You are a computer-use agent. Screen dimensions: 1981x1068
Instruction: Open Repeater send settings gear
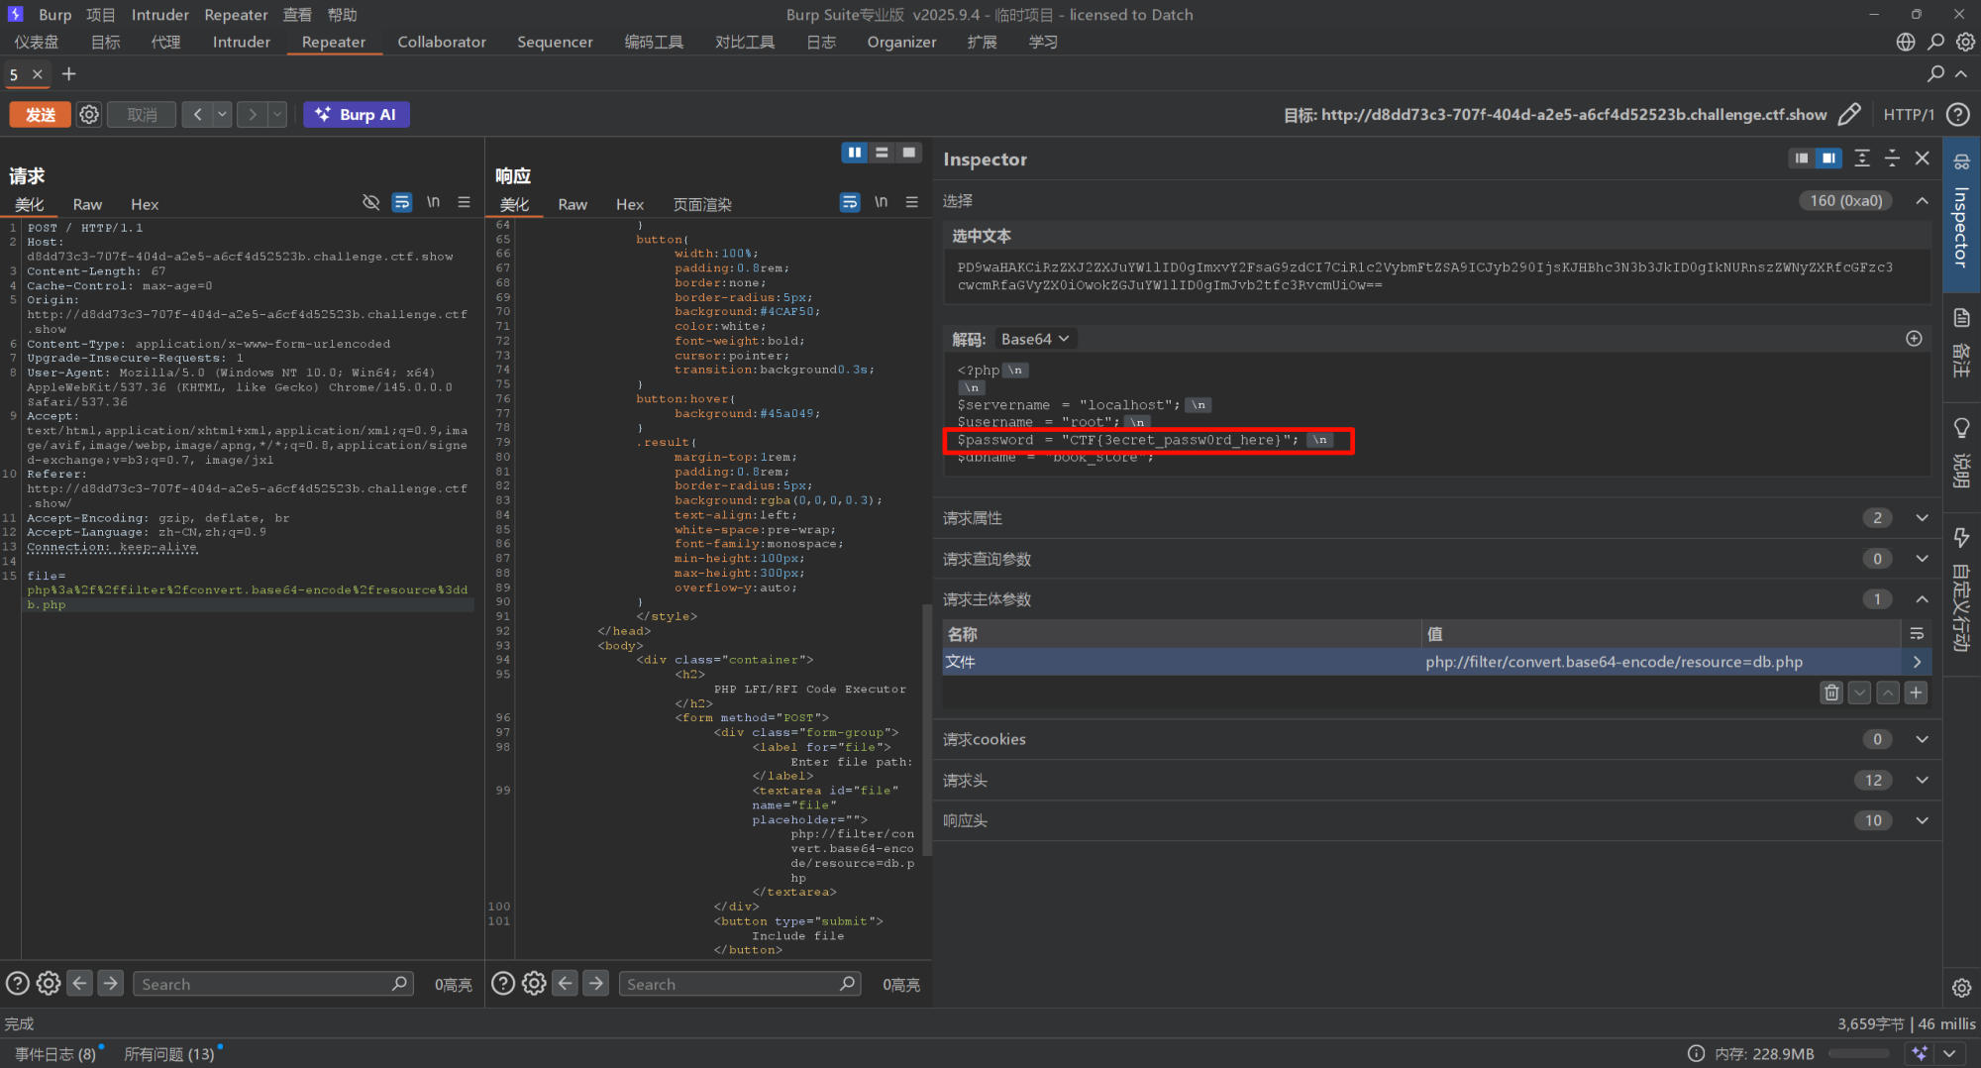(89, 114)
